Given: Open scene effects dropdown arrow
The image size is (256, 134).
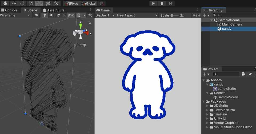Looking at the screenshot, I should click(x=64, y=15).
